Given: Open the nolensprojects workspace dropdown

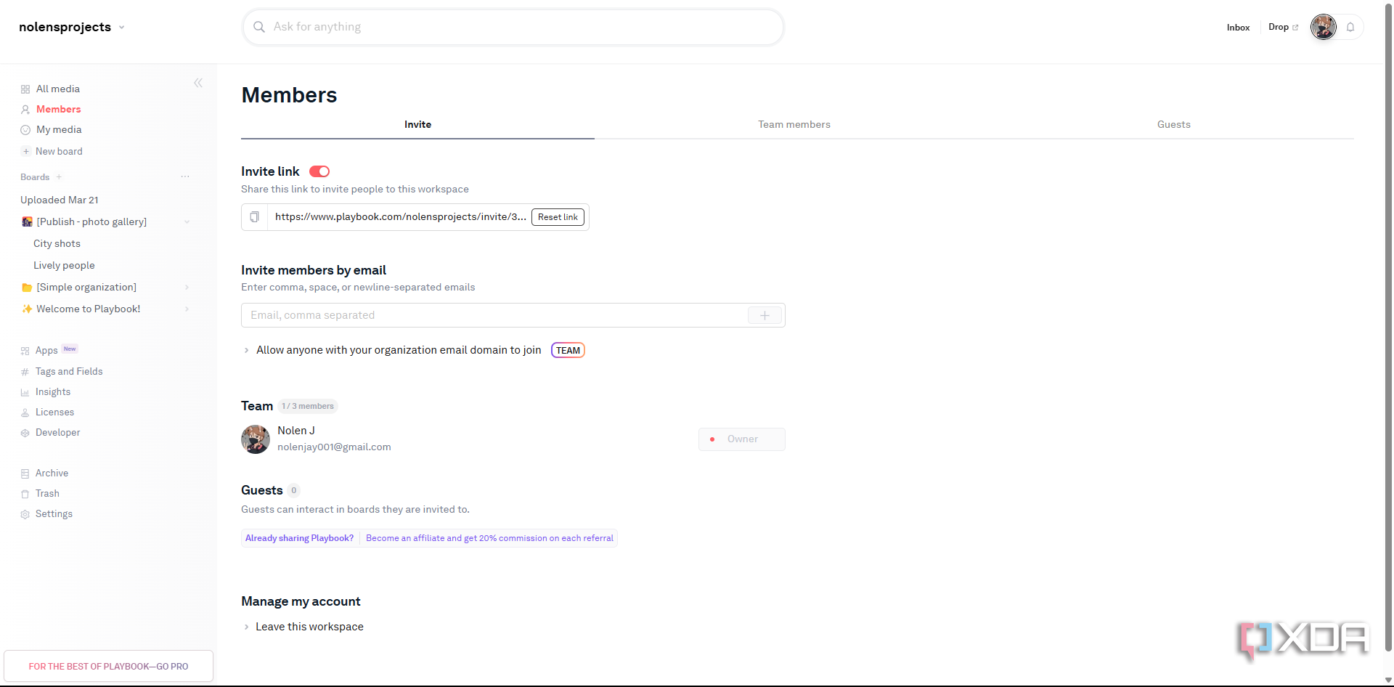Looking at the screenshot, I should (72, 27).
